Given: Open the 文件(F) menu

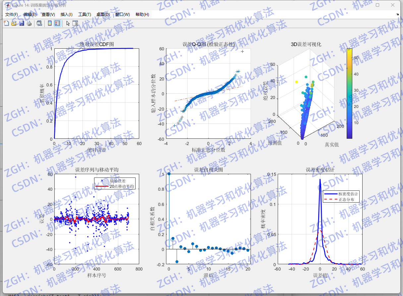Looking at the screenshot, I should [x=12, y=15].
